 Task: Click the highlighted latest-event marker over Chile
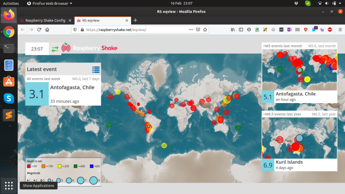click(149, 126)
